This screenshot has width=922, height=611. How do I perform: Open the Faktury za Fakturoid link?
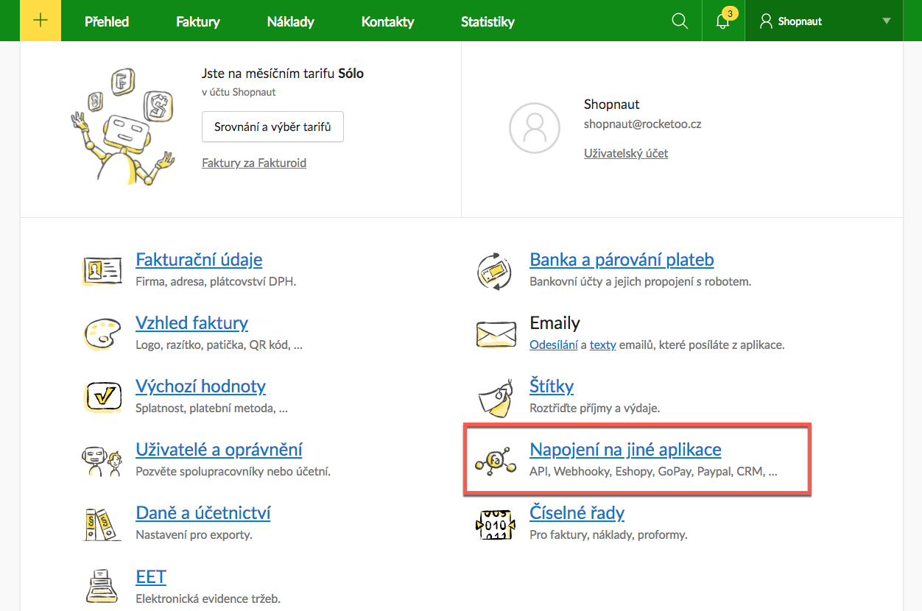coord(254,163)
